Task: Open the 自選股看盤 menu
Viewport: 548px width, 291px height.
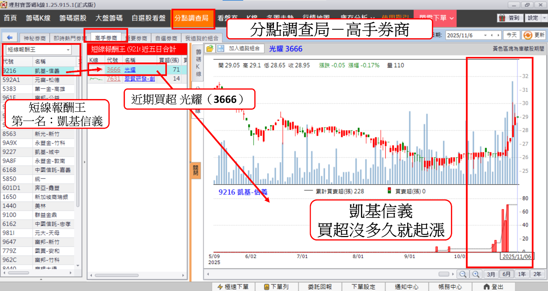Action: tap(149, 18)
